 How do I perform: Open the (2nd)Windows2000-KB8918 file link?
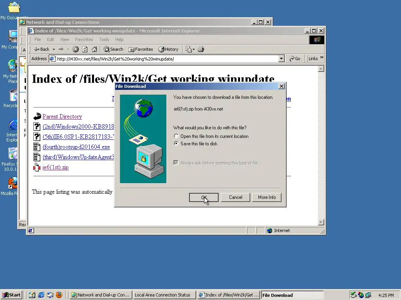[x=78, y=127]
